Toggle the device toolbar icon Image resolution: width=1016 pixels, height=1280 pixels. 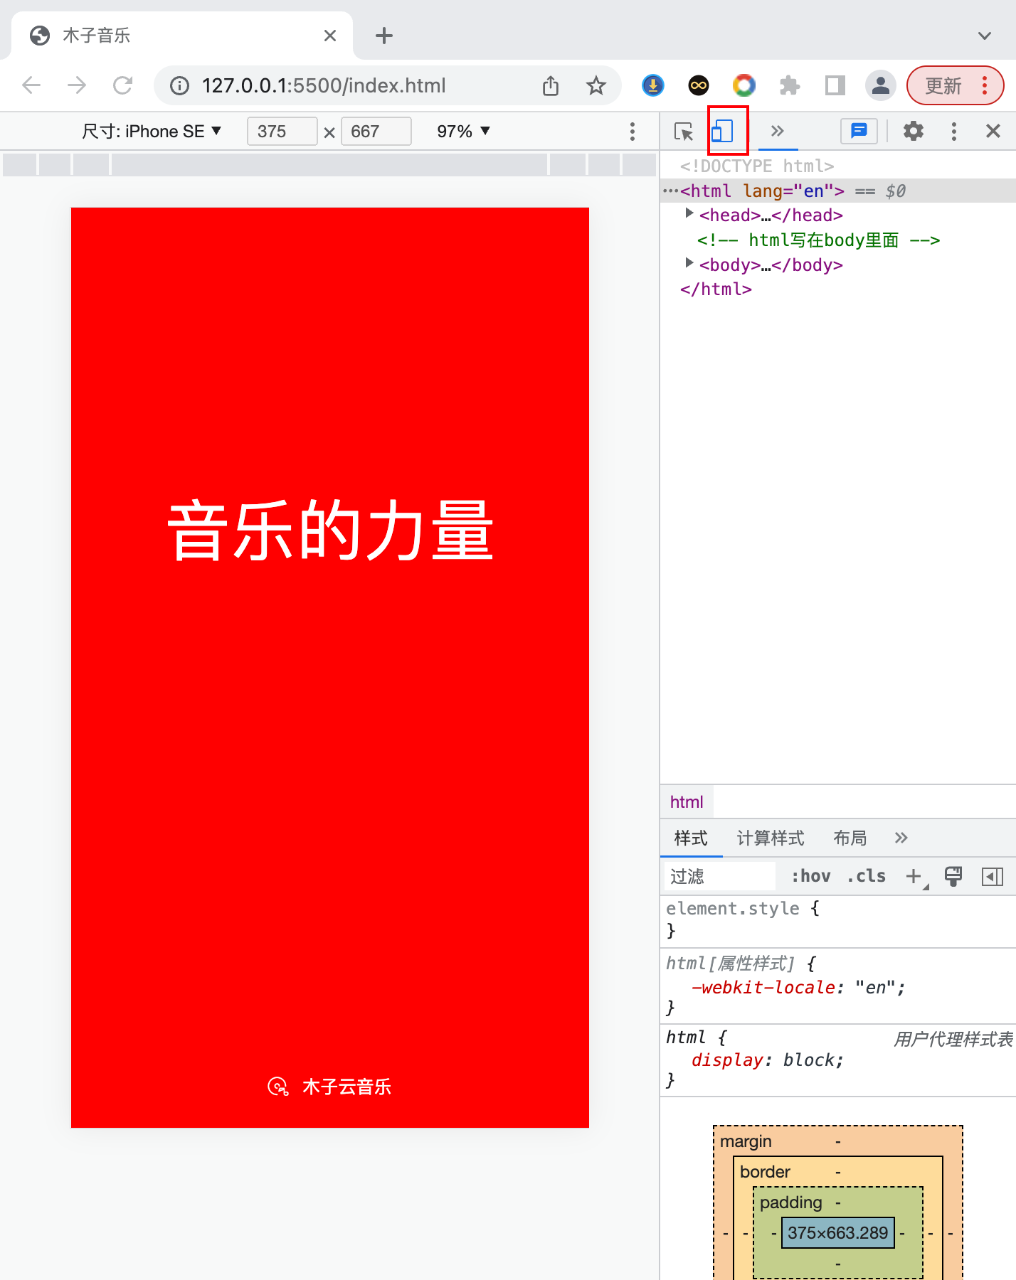tap(722, 131)
